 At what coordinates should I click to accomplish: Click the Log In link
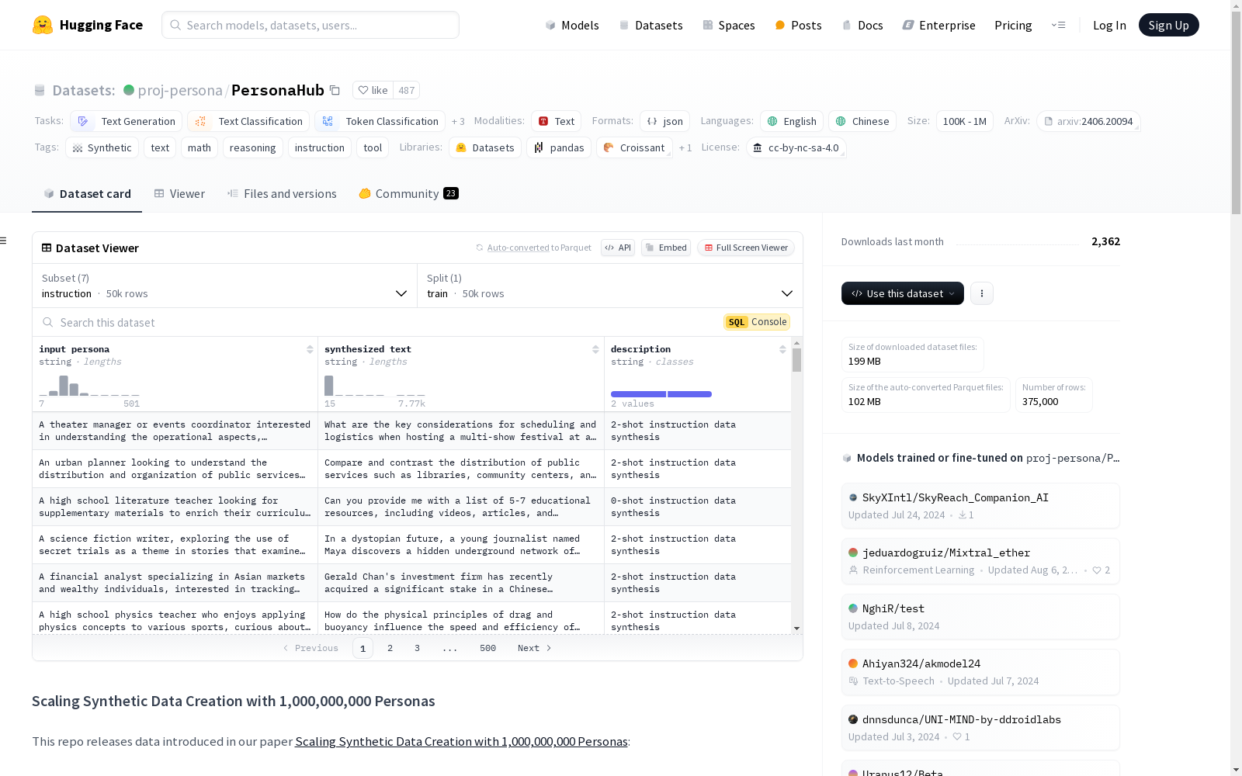(x=1109, y=25)
